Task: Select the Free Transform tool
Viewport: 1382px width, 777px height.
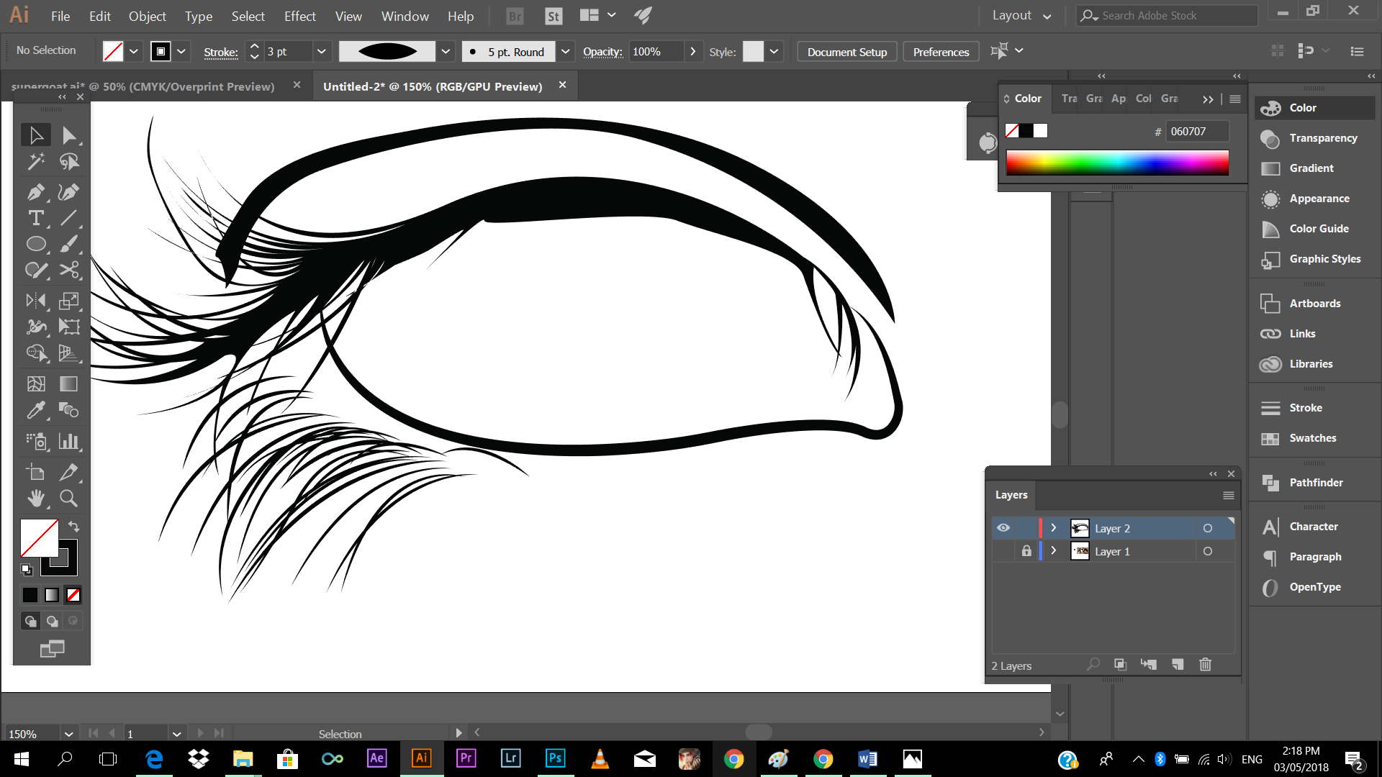Action: click(69, 327)
